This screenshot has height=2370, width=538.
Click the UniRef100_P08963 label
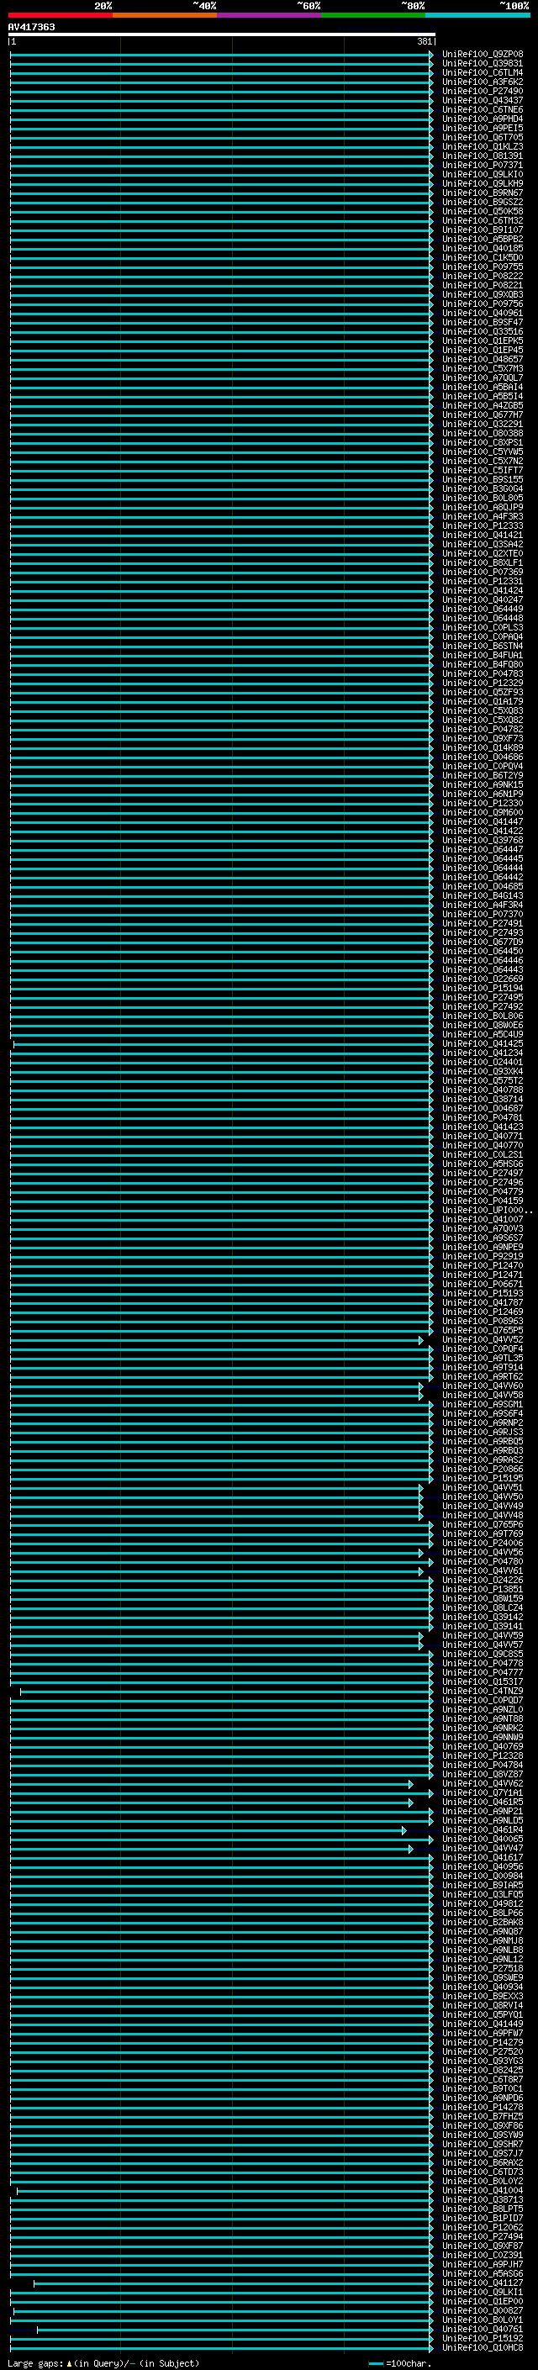tap(482, 1321)
